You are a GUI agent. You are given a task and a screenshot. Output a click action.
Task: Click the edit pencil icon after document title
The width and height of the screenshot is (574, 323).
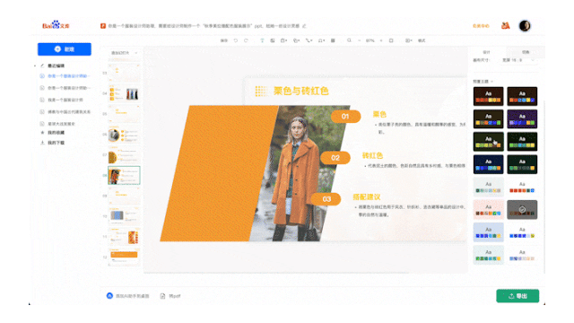(x=304, y=26)
